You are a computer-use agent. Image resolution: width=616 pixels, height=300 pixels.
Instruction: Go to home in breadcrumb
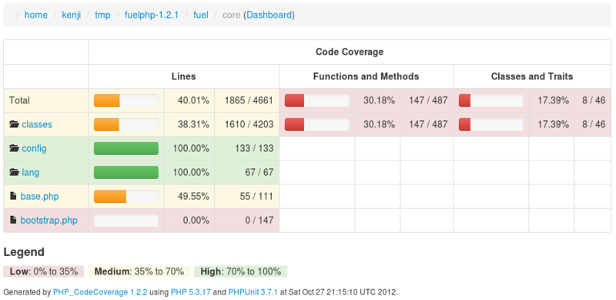(x=36, y=15)
